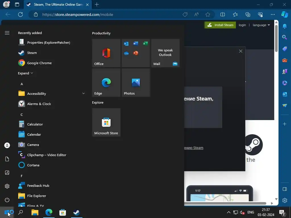
Task: Click the taskbar search magnifier
Action: [20, 212]
